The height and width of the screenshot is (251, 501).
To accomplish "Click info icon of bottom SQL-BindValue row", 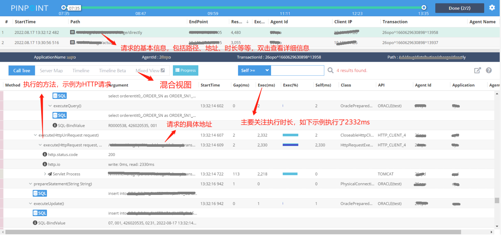I will 35,223.
